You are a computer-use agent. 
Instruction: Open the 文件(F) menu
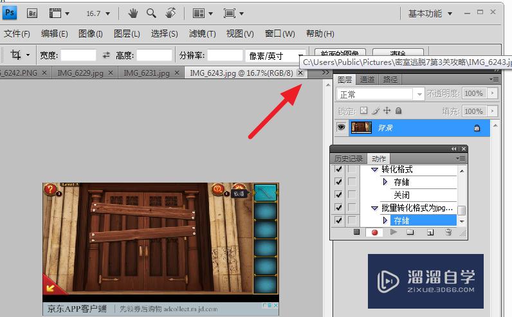[x=17, y=33]
